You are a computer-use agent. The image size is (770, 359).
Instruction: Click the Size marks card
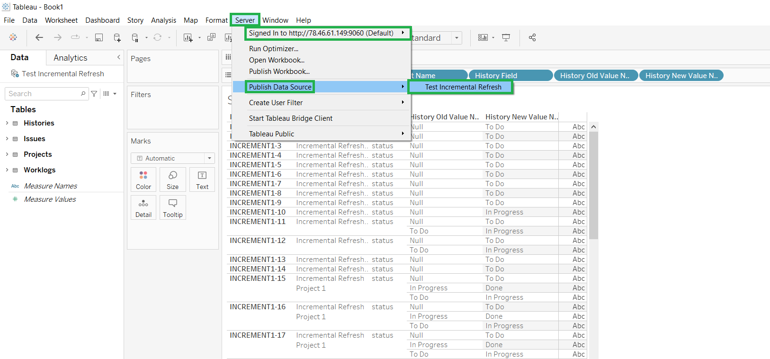click(173, 179)
